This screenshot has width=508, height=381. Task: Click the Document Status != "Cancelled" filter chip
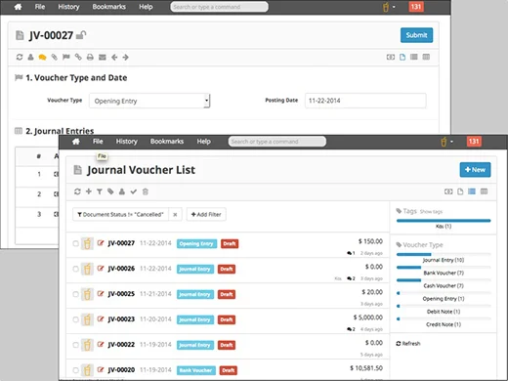(120, 214)
